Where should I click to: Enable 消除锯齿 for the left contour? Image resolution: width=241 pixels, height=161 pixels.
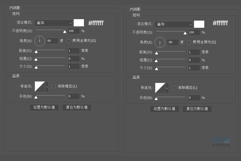pos(54,86)
